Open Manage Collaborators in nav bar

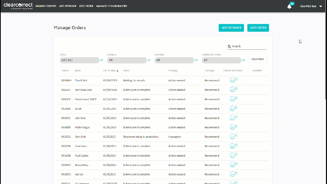coord(112,6)
